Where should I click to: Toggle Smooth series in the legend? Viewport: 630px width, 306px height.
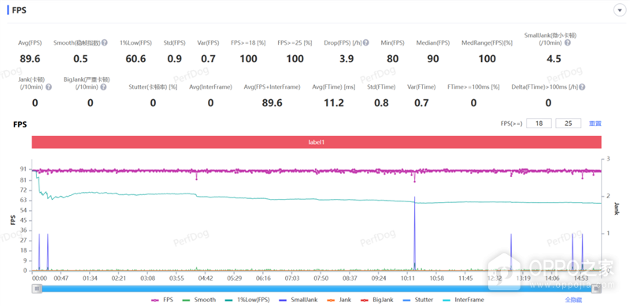tap(199, 300)
